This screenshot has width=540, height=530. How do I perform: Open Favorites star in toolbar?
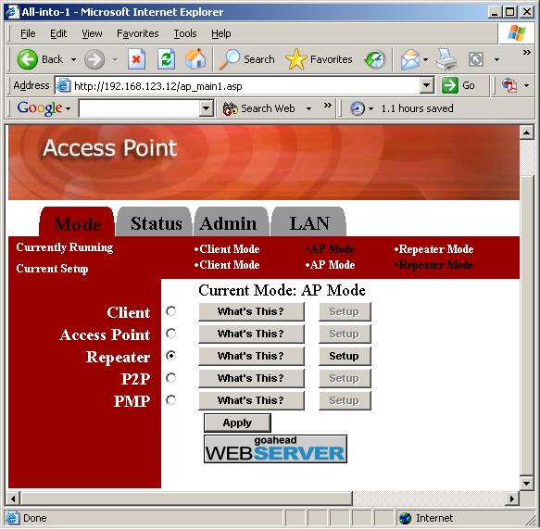pyautogui.click(x=295, y=59)
